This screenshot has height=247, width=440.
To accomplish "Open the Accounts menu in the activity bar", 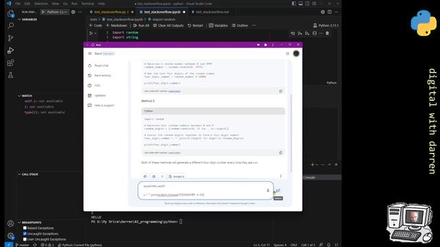I will click(10, 224).
